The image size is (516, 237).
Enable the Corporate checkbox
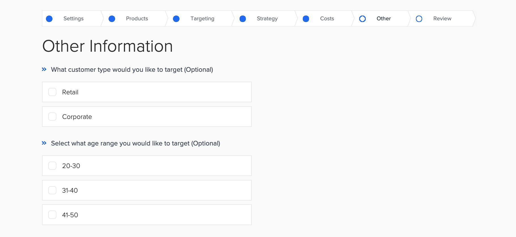[52, 117]
